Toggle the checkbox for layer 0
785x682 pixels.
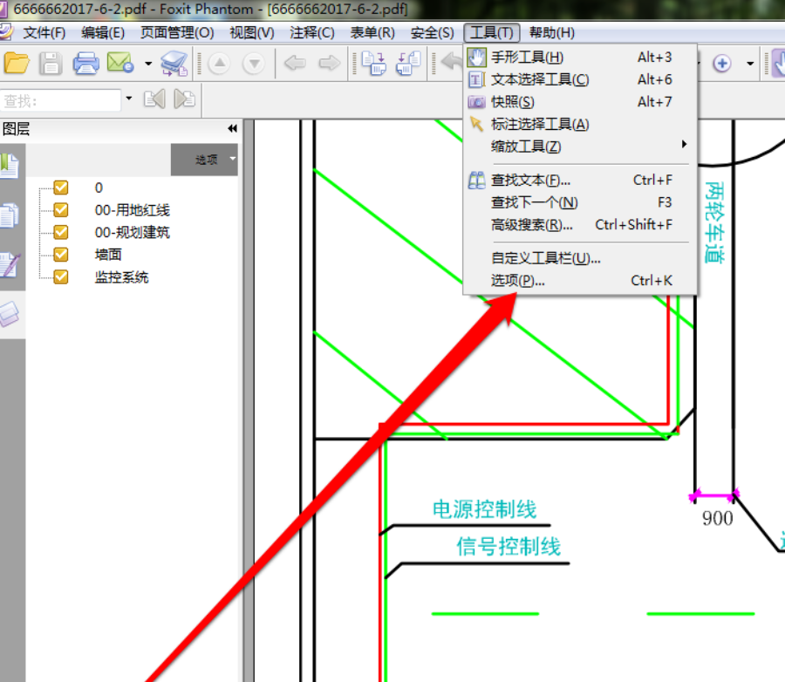coord(61,188)
